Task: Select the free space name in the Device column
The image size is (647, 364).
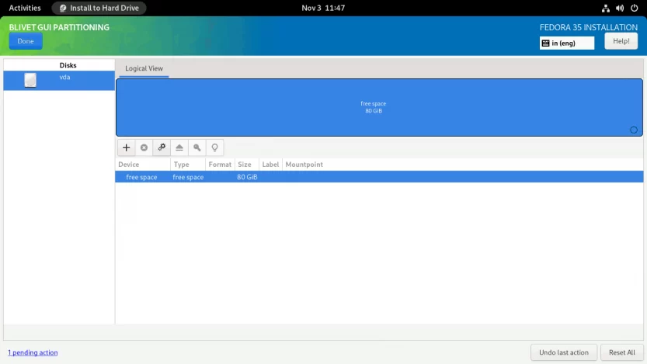Action: coord(141,177)
